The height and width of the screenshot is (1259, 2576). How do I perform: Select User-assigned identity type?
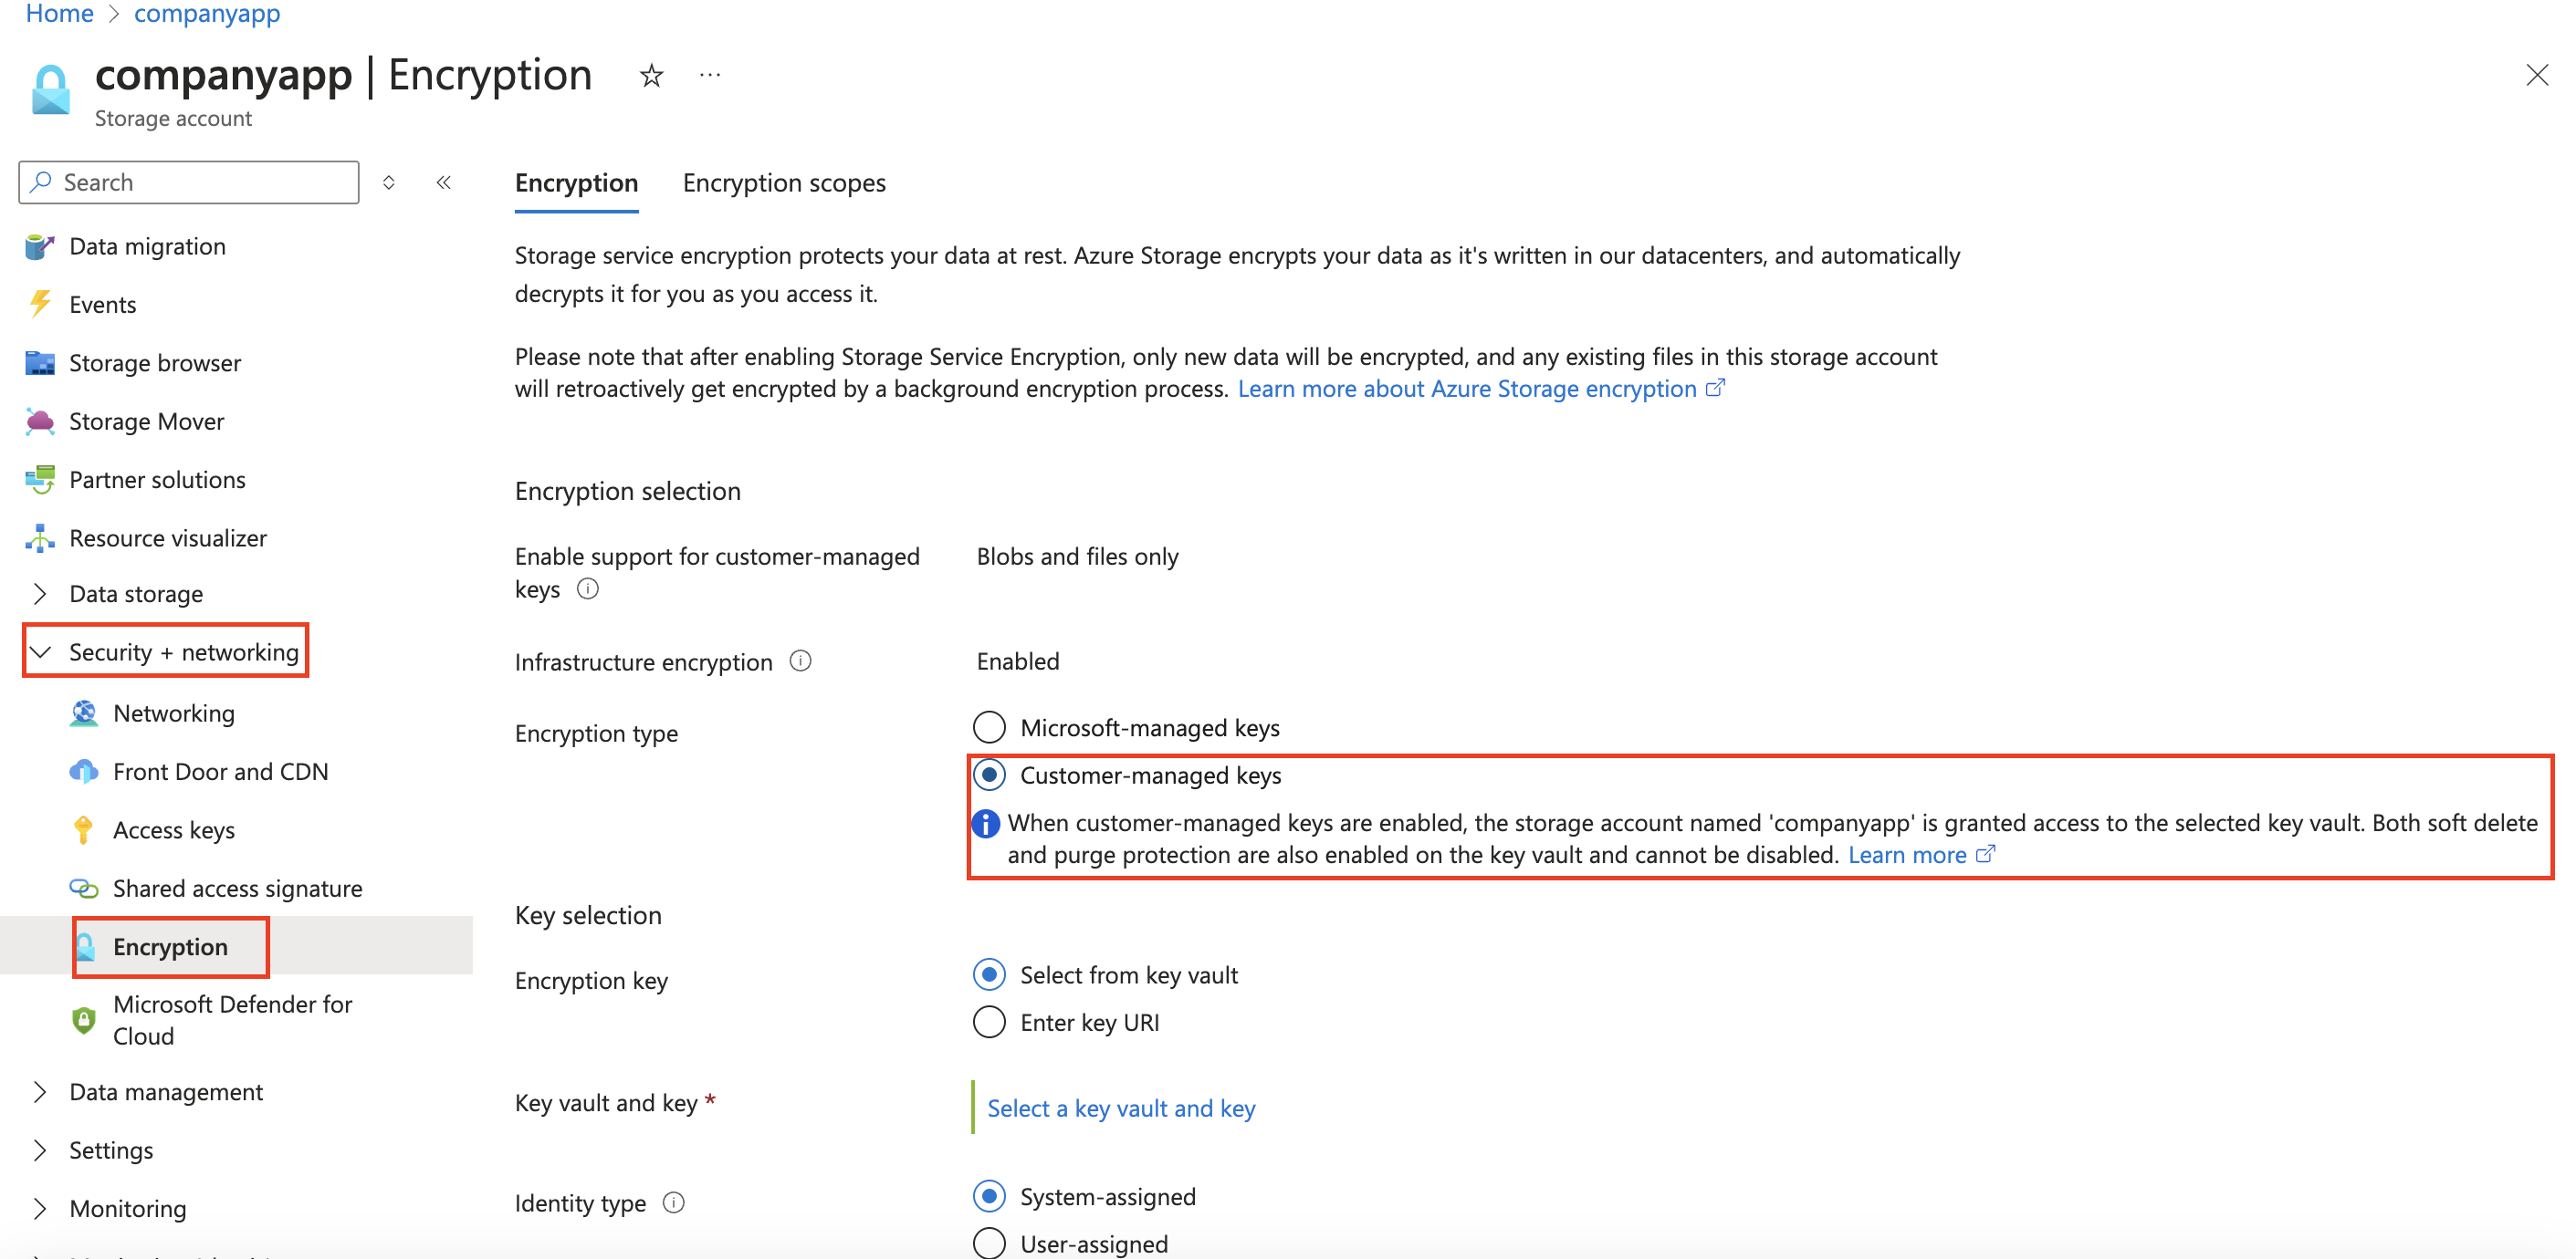989,1243
